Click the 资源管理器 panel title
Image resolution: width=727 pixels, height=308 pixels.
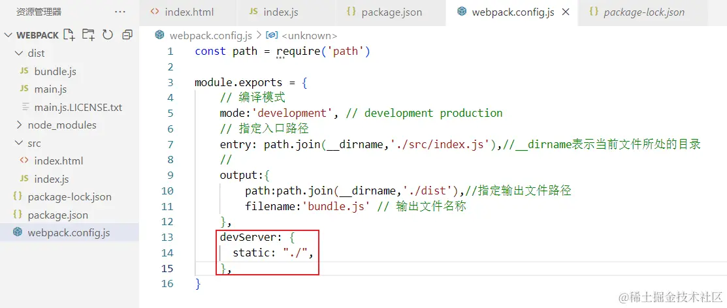click(39, 12)
